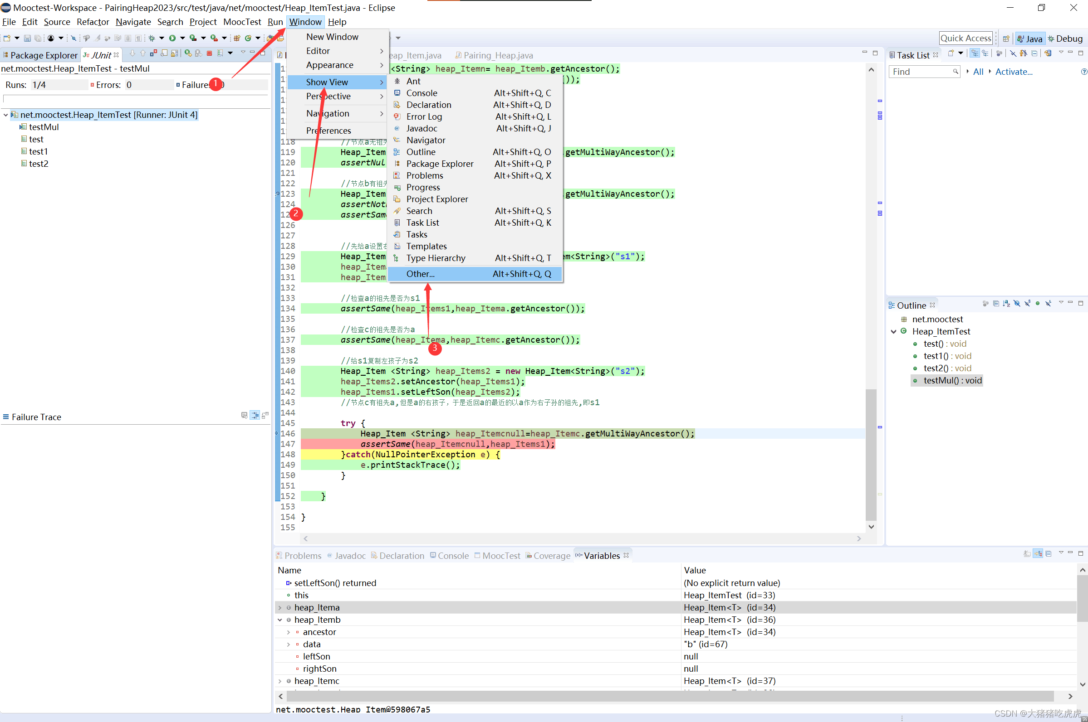This screenshot has width=1088, height=722.
Task: Click the green Run toolbar button
Action: point(172,38)
